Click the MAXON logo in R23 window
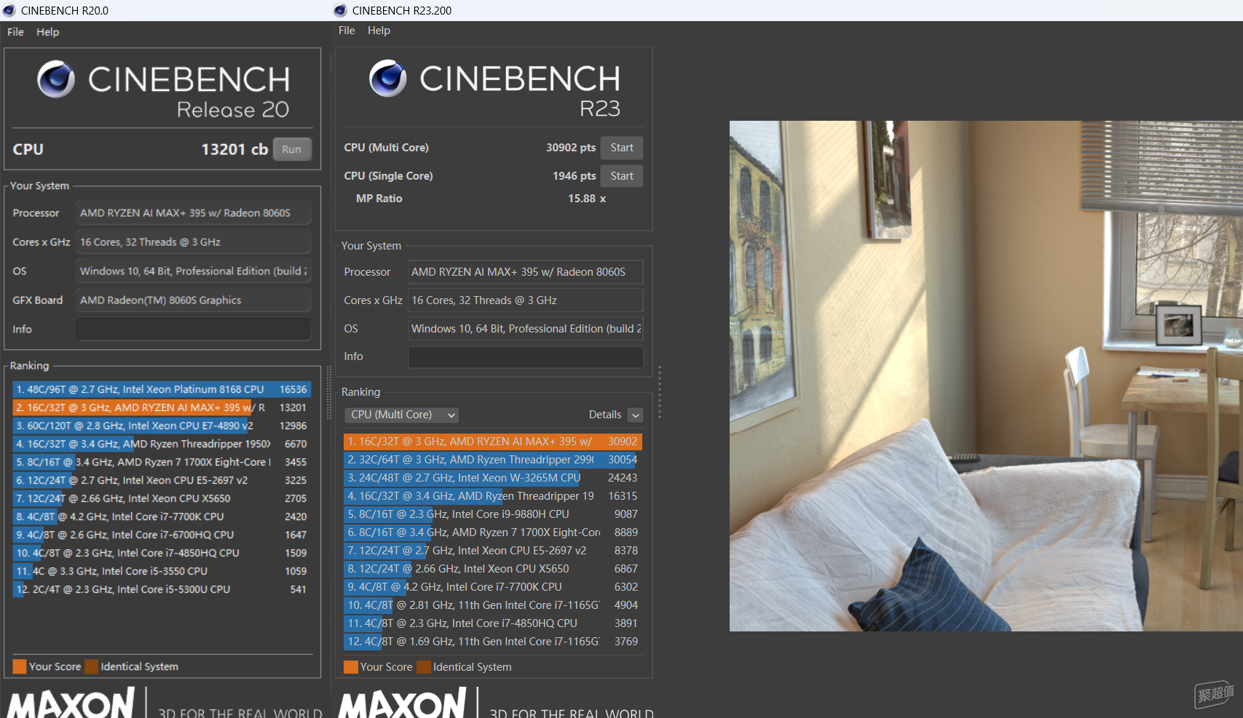The height and width of the screenshot is (718, 1243). point(402,703)
